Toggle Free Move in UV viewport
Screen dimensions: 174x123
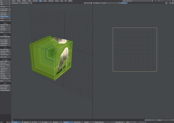point(124,3)
